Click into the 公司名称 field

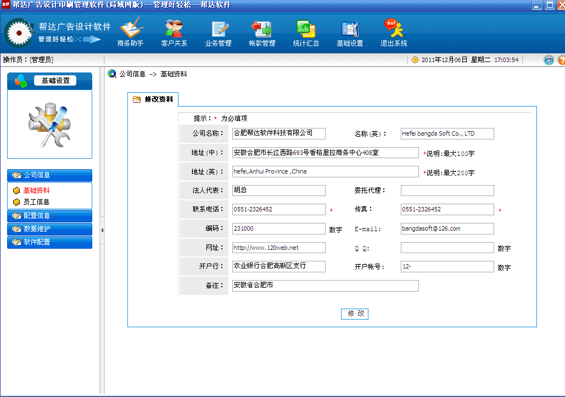278,133
